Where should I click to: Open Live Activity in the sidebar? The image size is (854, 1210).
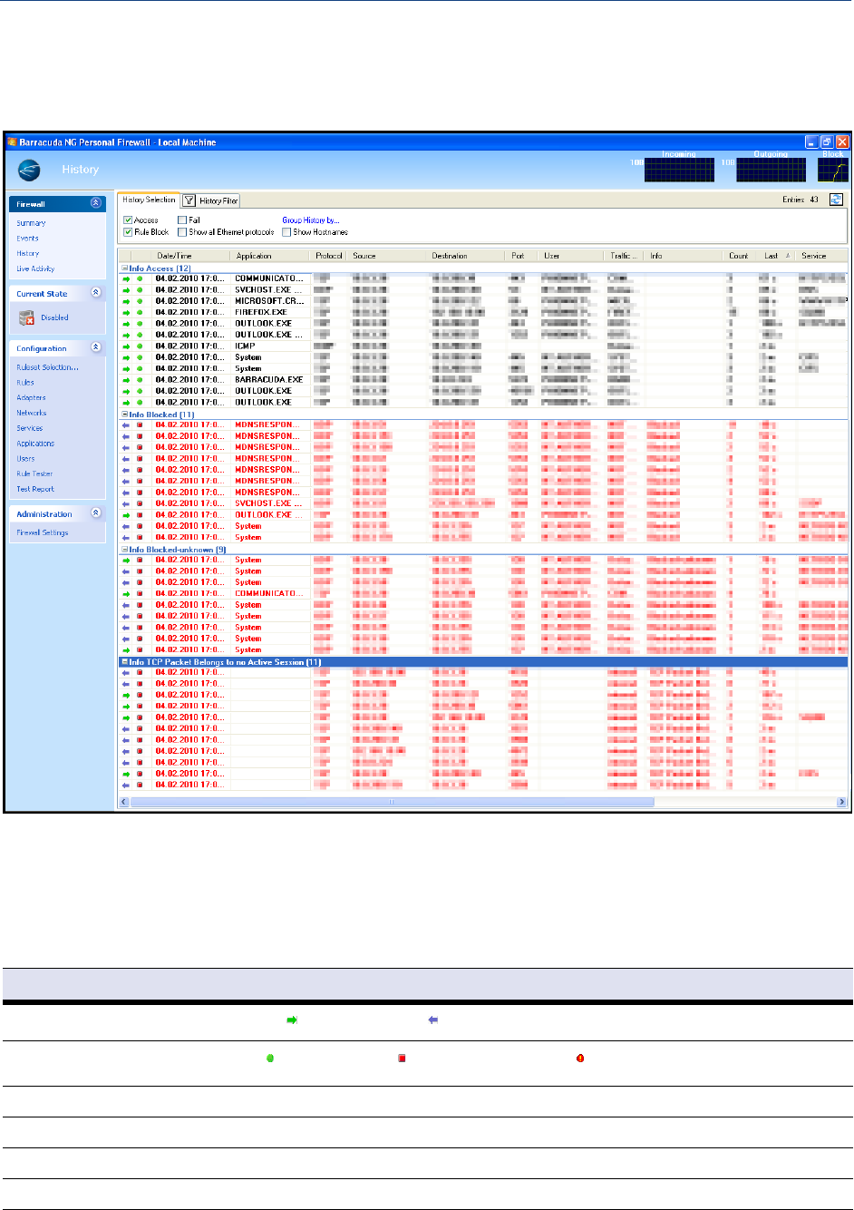[35, 269]
